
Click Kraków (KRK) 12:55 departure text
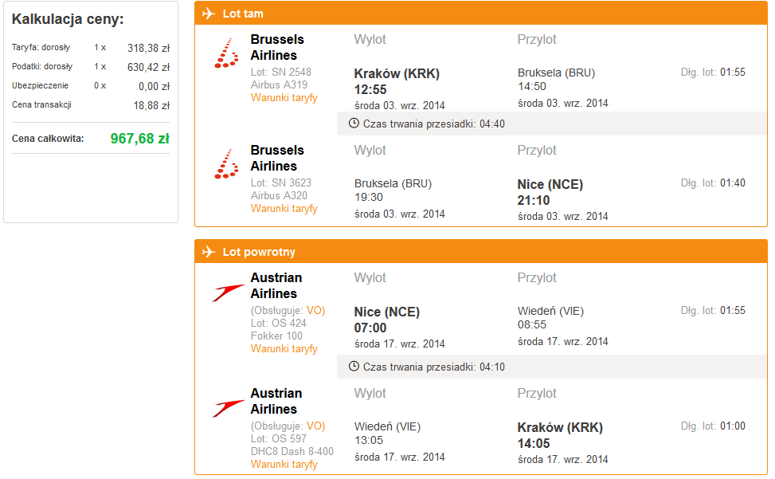pos(397,81)
